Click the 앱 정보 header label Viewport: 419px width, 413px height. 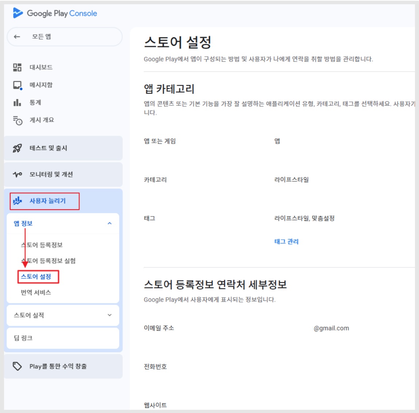[x=23, y=223]
